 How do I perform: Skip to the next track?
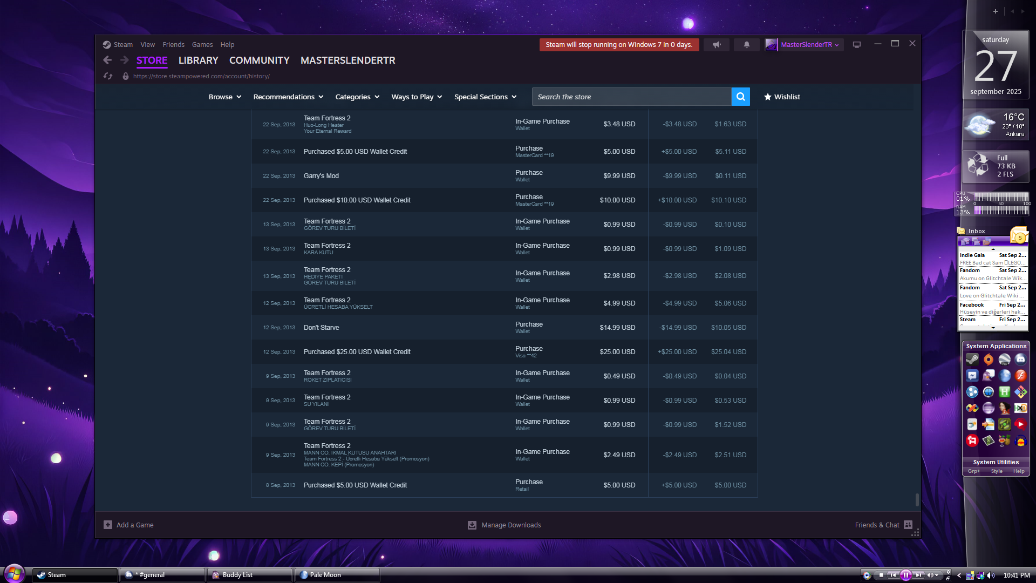pyautogui.click(x=918, y=575)
